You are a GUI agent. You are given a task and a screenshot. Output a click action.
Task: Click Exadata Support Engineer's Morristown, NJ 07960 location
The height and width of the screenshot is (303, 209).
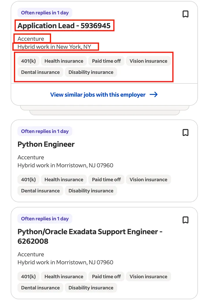[65, 263]
